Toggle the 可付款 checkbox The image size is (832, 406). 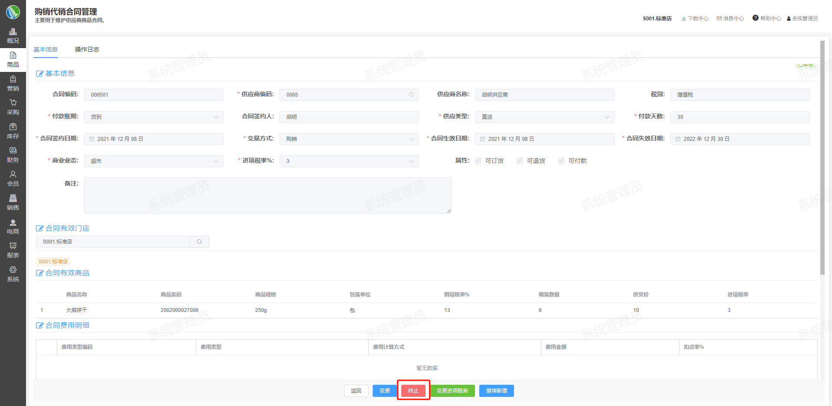(561, 161)
